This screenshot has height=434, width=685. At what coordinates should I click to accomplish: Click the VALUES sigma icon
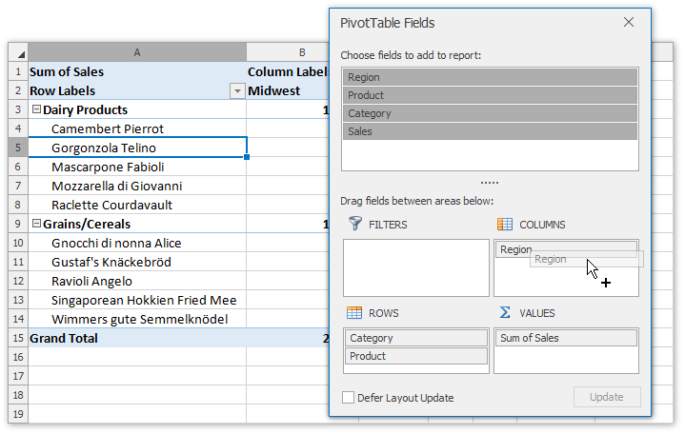(x=505, y=313)
